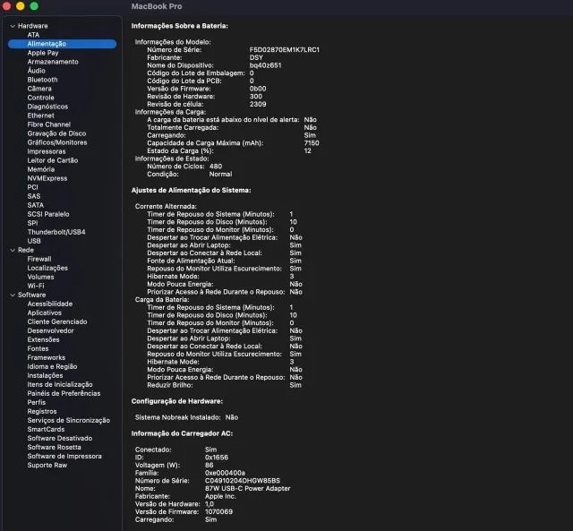The width and height of the screenshot is (573, 531).
Task: Open Gravação de Disco entry
Action: (x=56, y=133)
